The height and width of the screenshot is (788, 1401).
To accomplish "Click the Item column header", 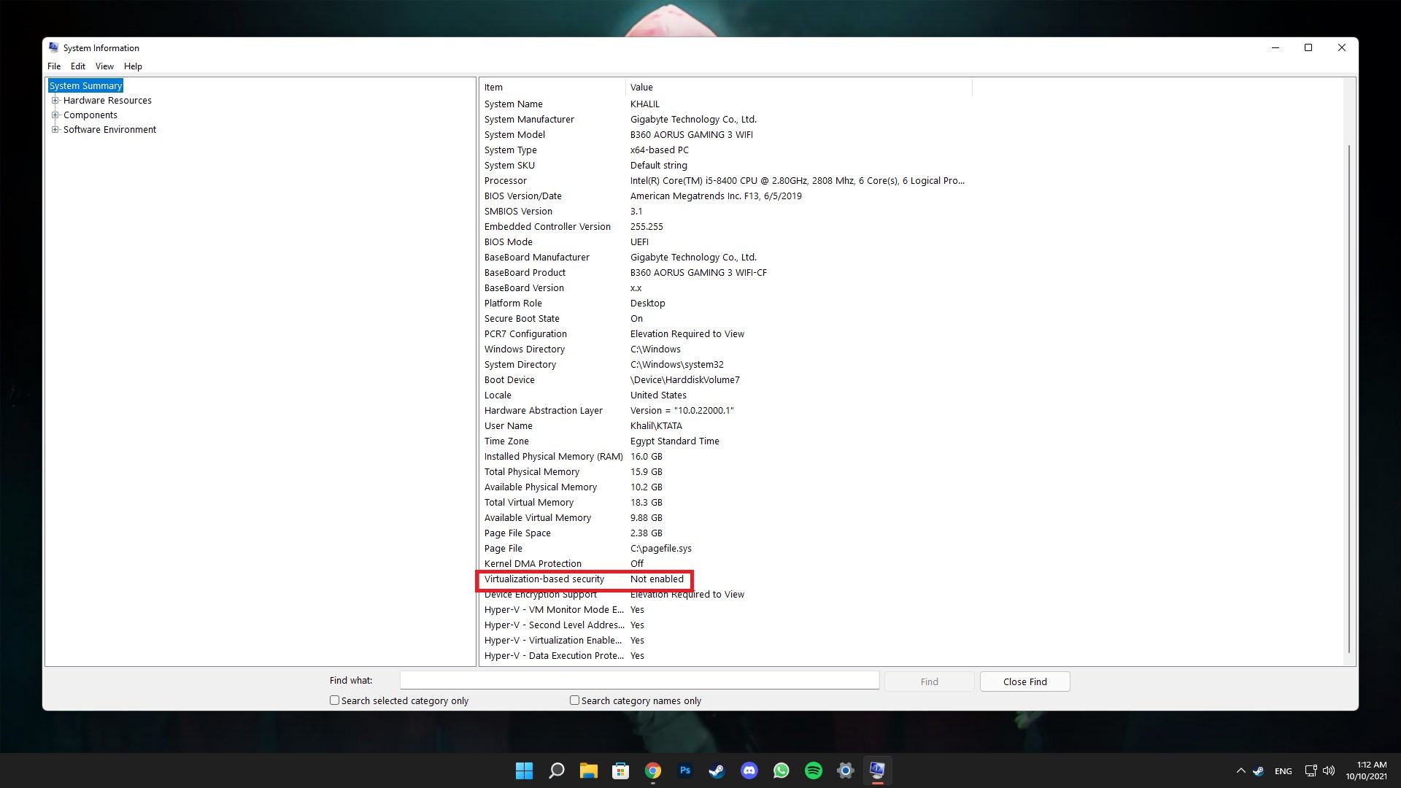I will point(552,87).
